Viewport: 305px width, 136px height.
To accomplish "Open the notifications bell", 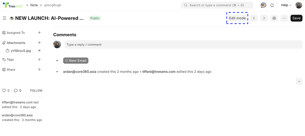I will click(x=272, y=5).
